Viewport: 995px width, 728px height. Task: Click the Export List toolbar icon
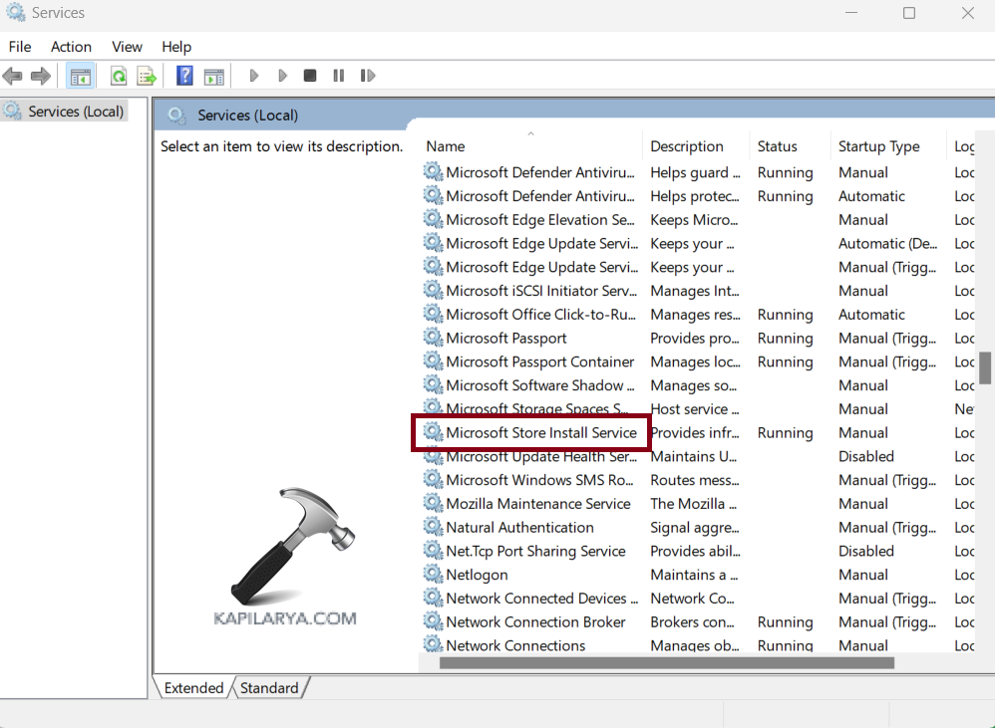click(x=147, y=76)
